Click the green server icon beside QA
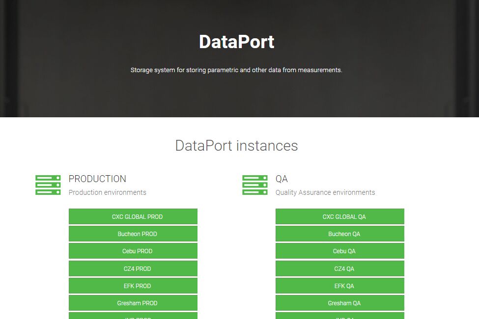 point(254,185)
